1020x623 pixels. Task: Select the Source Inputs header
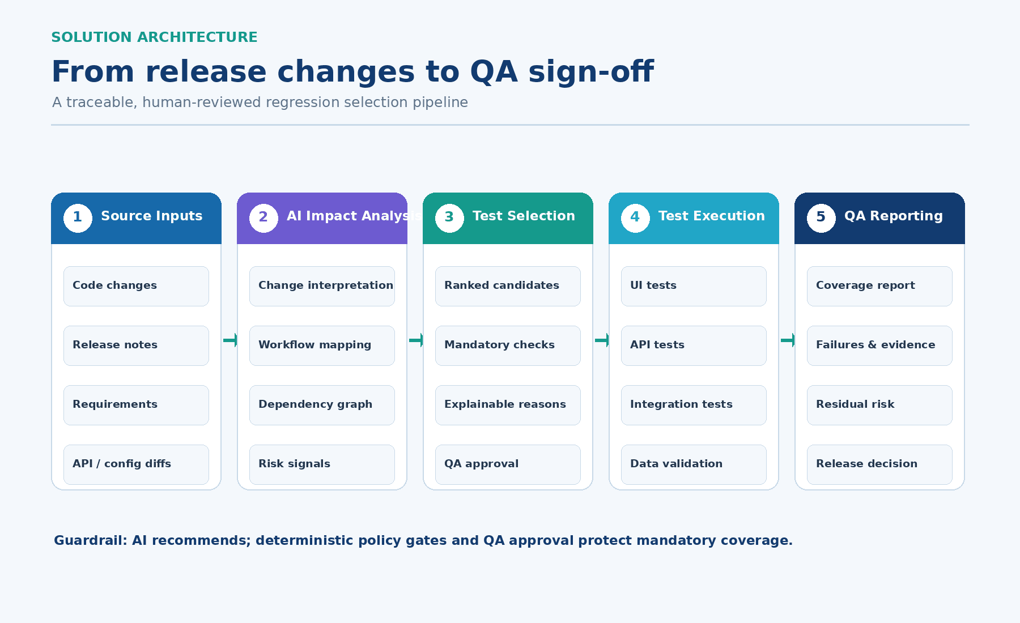click(136, 218)
